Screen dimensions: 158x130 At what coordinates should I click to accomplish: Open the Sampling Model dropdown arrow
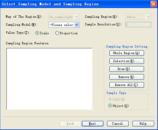(77, 25)
